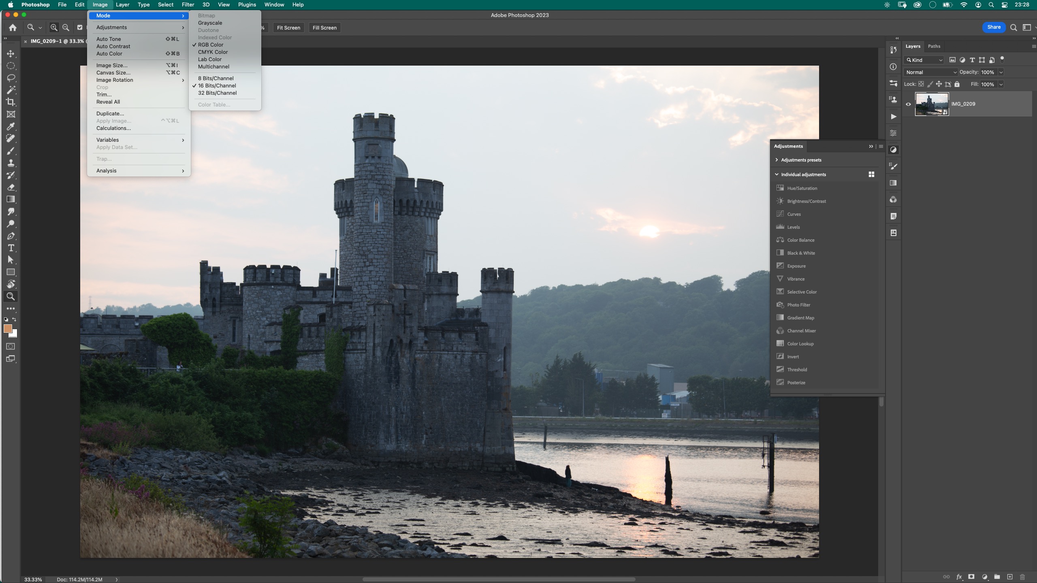Select the Move tool
Viewport: 1037px width, 583px height.
click(x=11, y=53)
